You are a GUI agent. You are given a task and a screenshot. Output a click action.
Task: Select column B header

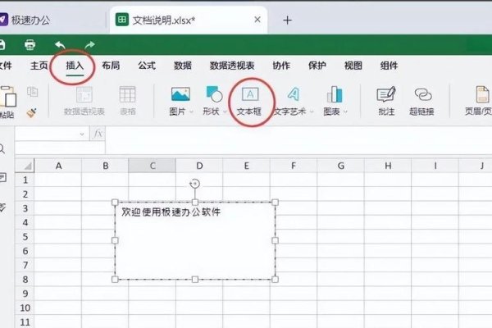pos(105,166)
